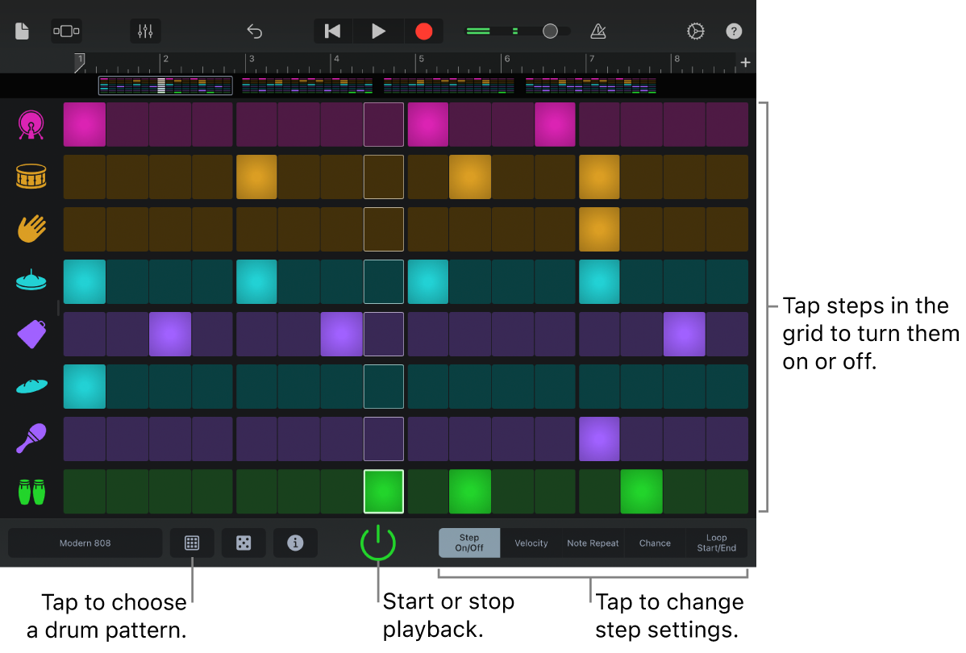Click the dice randomize pattern icon
This screenshot has width=966, height=653.
point(244,543)
